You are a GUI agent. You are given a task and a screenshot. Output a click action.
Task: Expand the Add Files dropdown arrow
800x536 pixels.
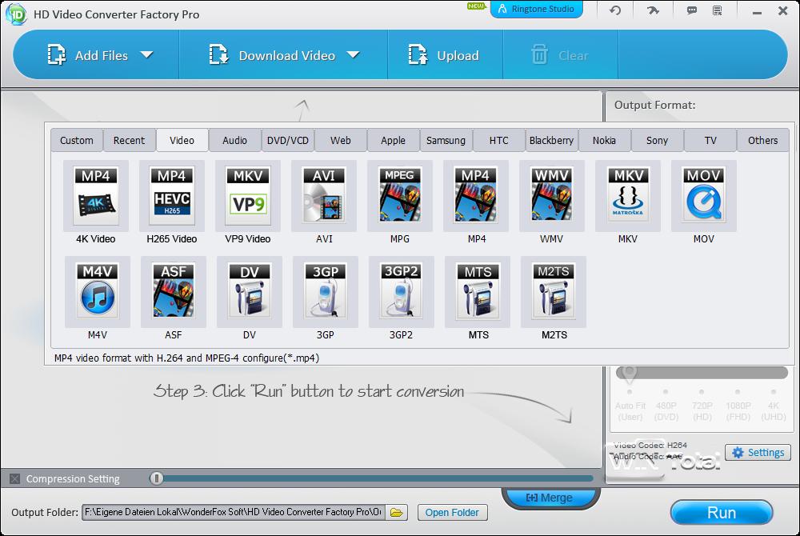(146, 55)
